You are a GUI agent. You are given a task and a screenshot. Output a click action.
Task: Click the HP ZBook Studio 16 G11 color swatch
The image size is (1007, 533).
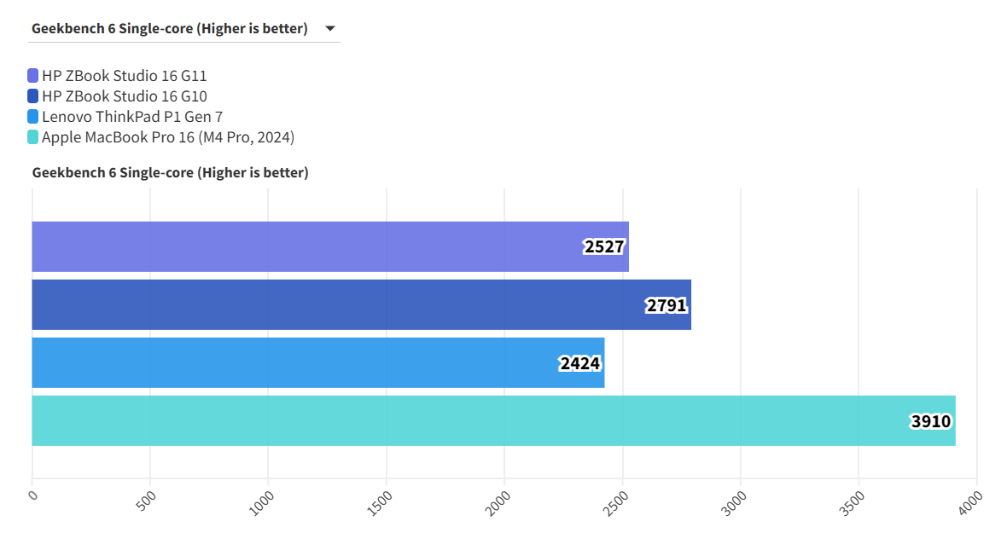[33, 76]
